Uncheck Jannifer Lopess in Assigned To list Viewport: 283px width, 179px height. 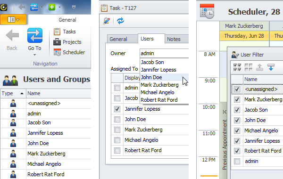[x=117, y=109]
